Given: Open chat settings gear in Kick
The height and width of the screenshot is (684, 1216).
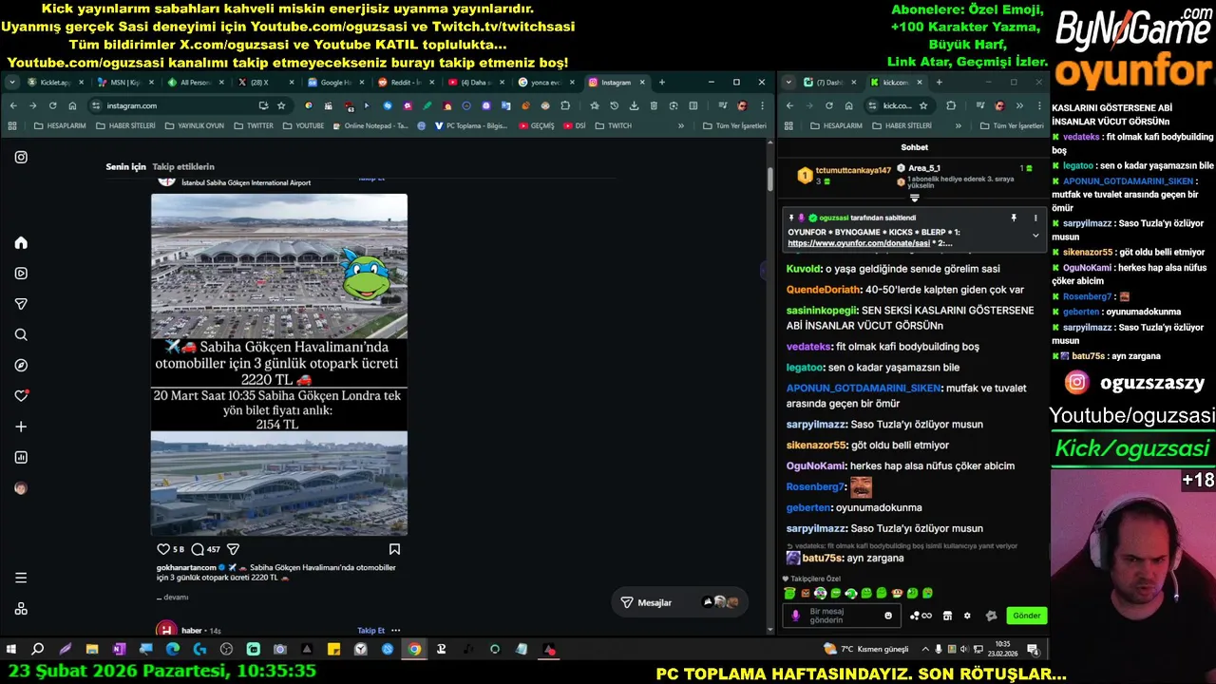Looking at the screenshot, I should 967,616.
